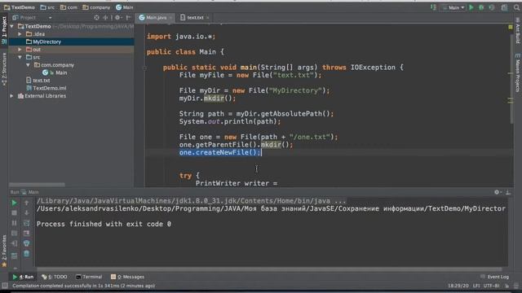Open the 4: Run bottom tab
522x293 pixels.
pyautogui.click(x=23, y=277)
